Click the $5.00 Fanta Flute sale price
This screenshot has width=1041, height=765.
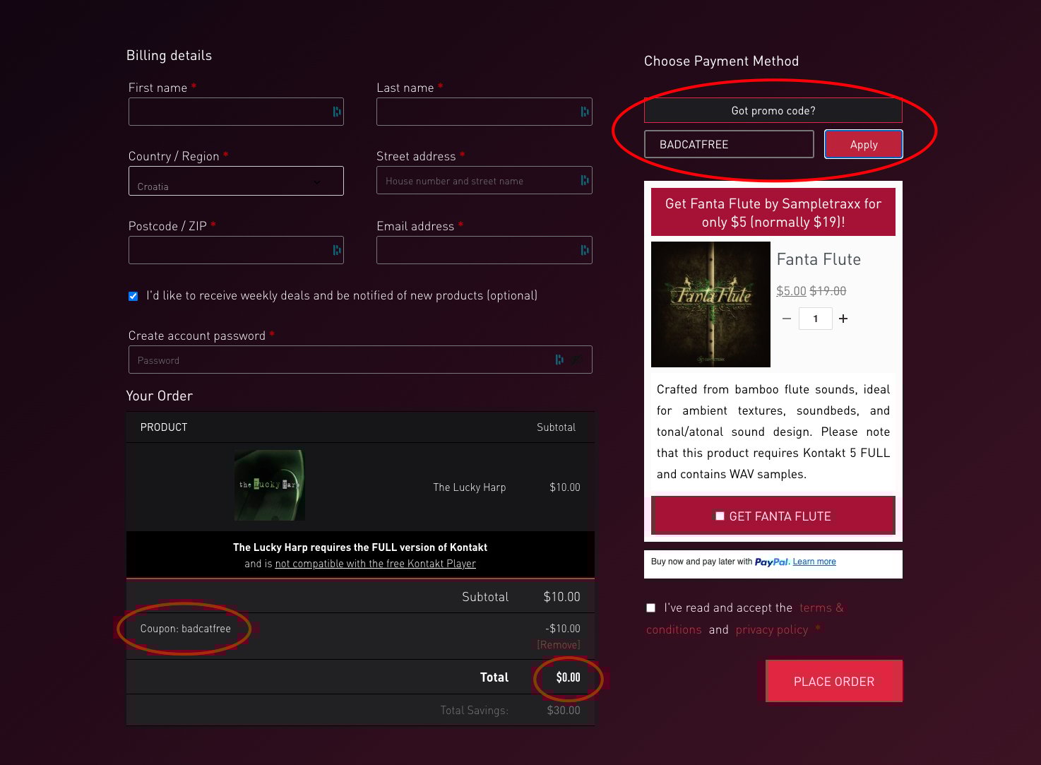coord(791,291)
